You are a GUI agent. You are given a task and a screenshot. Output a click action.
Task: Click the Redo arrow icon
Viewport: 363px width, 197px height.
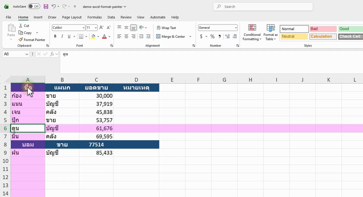click(64, 6)
